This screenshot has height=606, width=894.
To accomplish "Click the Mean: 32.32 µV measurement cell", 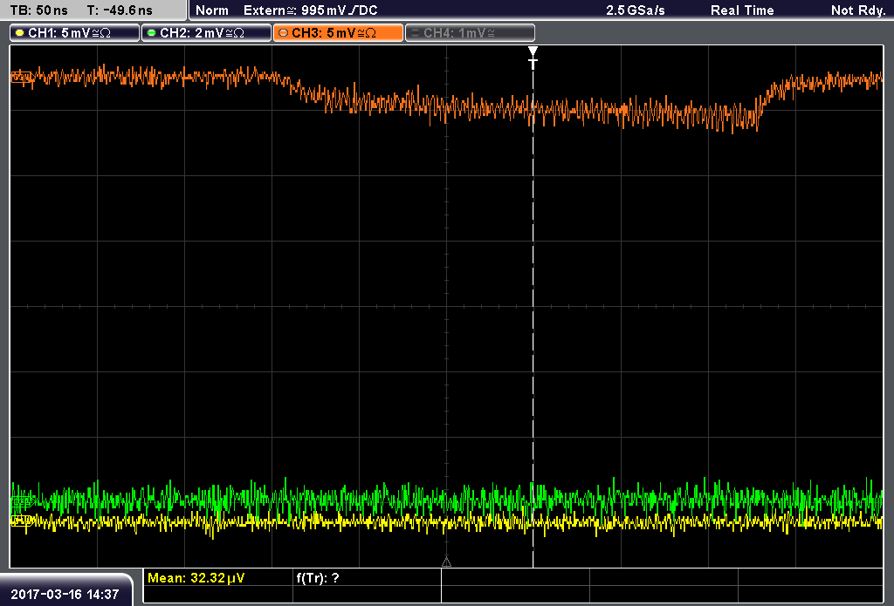I will (218, 577).
